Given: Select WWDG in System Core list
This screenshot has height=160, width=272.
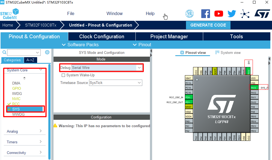Looking at the screenshot, I should tap(18, 115).
